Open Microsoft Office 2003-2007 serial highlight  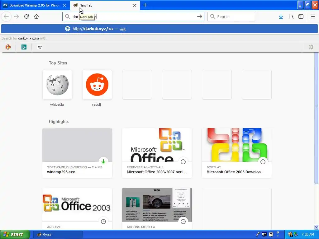click(x=157, y=153)
